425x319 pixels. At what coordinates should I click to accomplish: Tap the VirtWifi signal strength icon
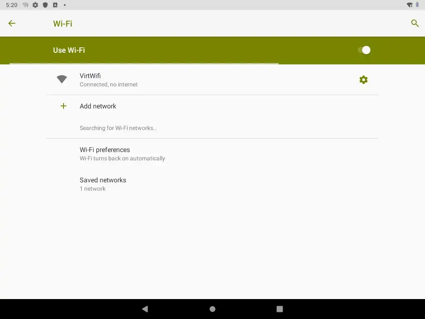pos(62,79)
